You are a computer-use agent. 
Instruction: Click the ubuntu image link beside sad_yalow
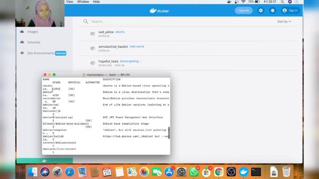click(120, 32)
